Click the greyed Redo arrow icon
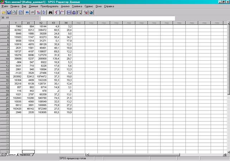The image size is (230, 161). coord(32,12)
